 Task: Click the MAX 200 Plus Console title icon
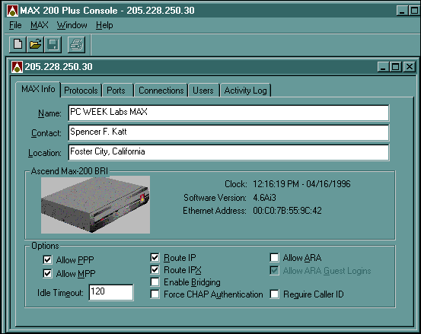coord(12,11)
